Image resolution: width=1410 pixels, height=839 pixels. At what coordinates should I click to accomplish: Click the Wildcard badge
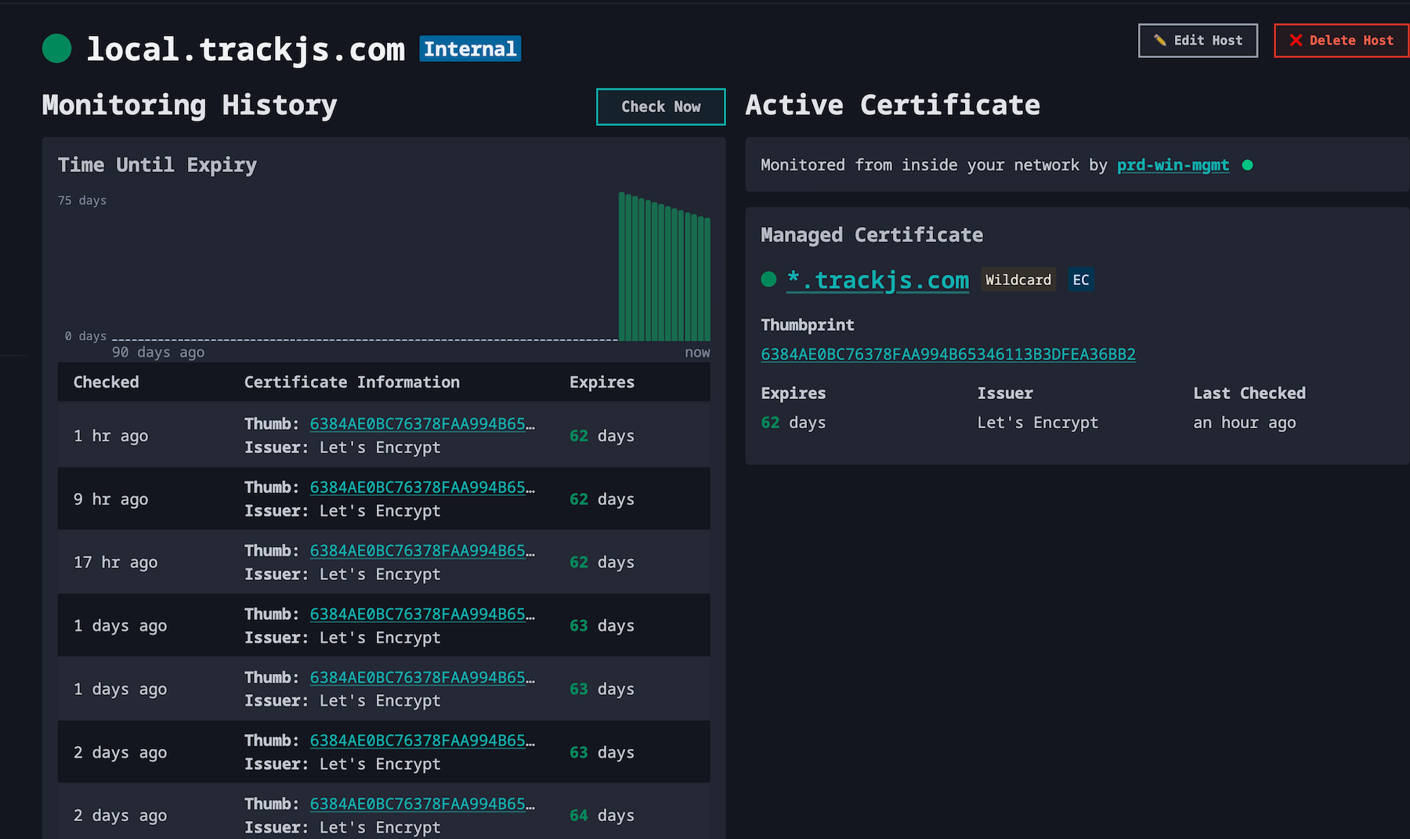(x=1018, y=279)
